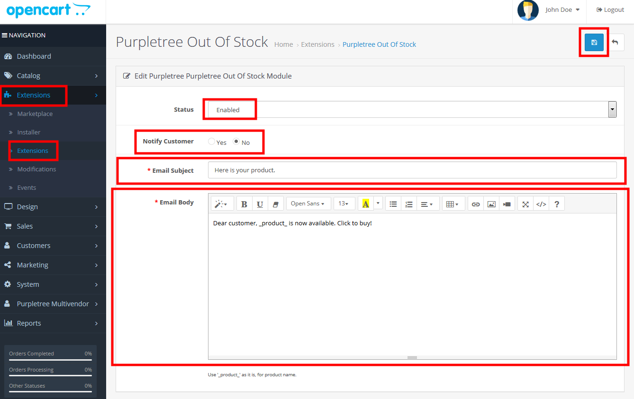Click the insert picture icon

pyautogui.click(x=492, y=204)
